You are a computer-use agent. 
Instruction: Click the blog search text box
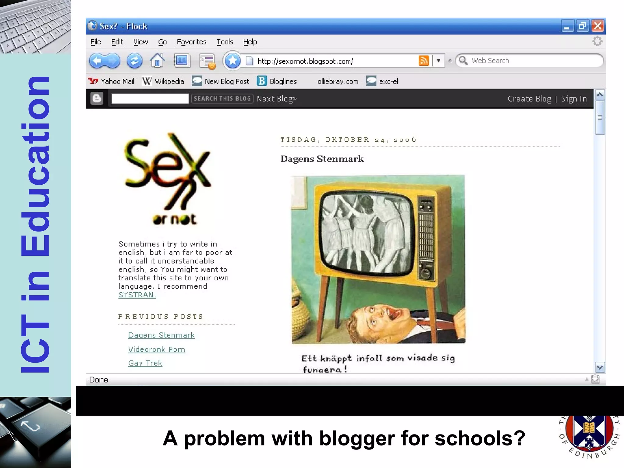(150, 98)
